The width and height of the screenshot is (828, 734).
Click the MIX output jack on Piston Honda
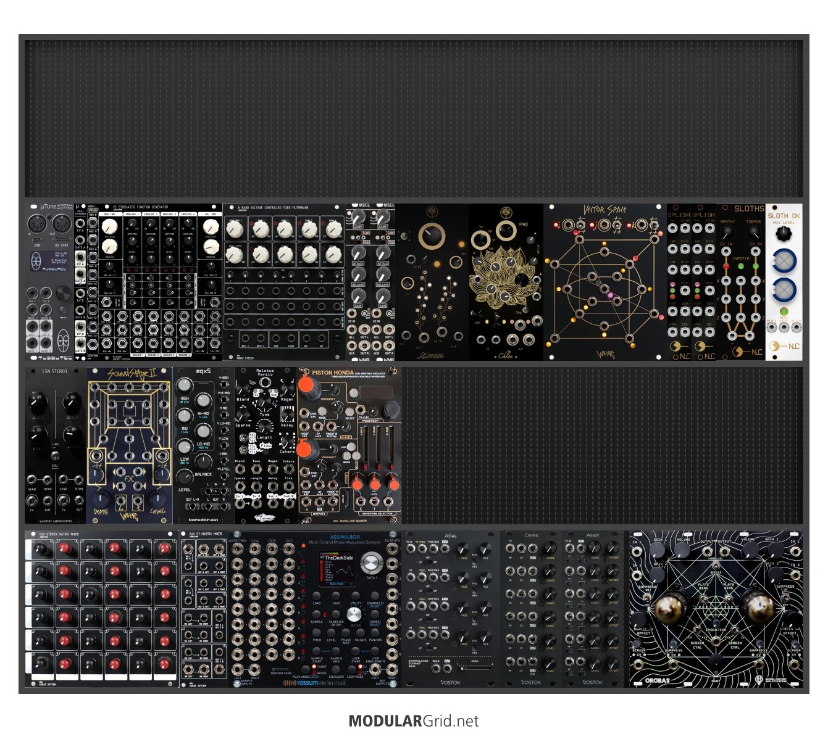pos(320,503)
